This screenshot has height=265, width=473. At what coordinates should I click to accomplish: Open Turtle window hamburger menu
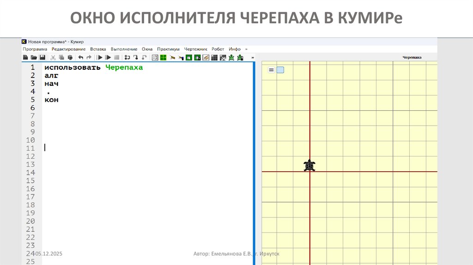(x=271, y=70)
